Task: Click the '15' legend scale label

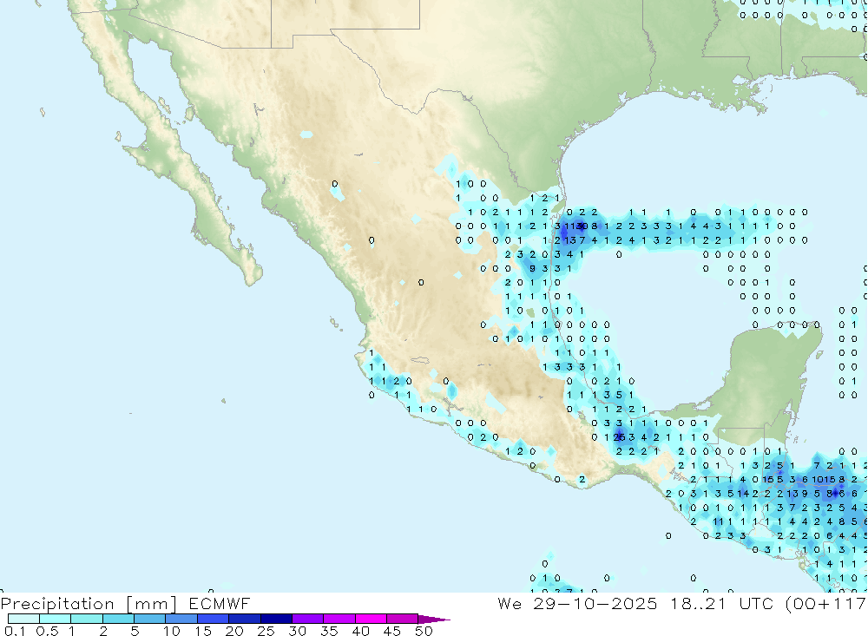Action: pyautogui.click(x=203, y=631)
